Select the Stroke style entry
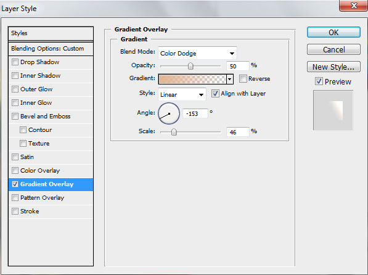368x275 pixels. [51, 211]
